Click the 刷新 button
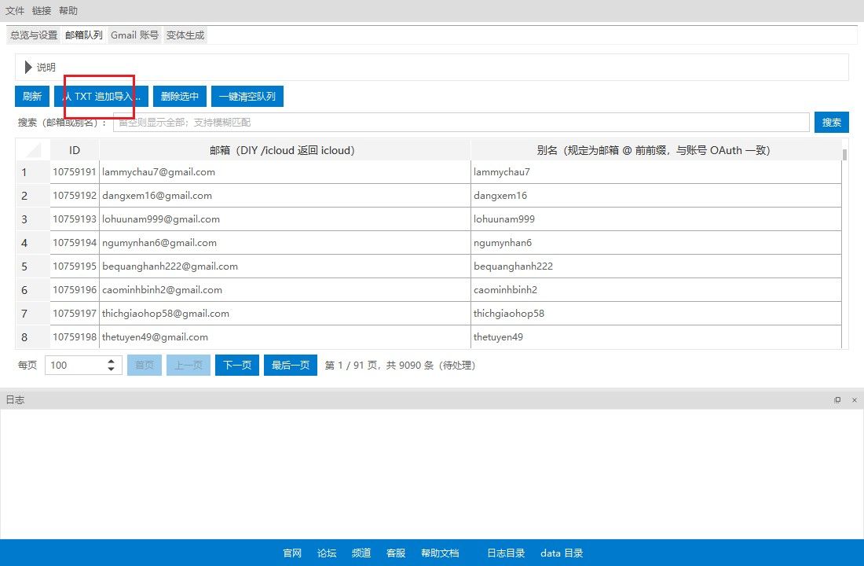Image resolution: width=864 pixels, height=566 pixels. click(x=32, y=97)
